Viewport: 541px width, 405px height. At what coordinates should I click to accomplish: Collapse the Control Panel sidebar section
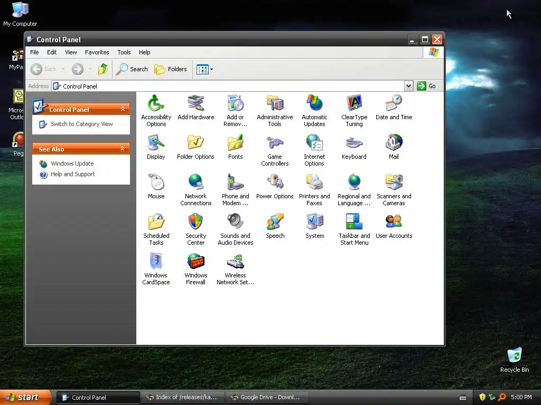click(123, 109)
